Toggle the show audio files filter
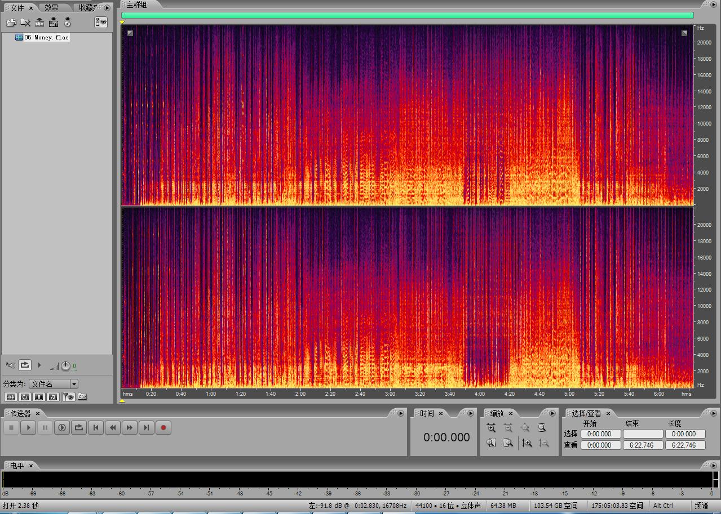This screenshot has height=514, width=721. (10, 397)
